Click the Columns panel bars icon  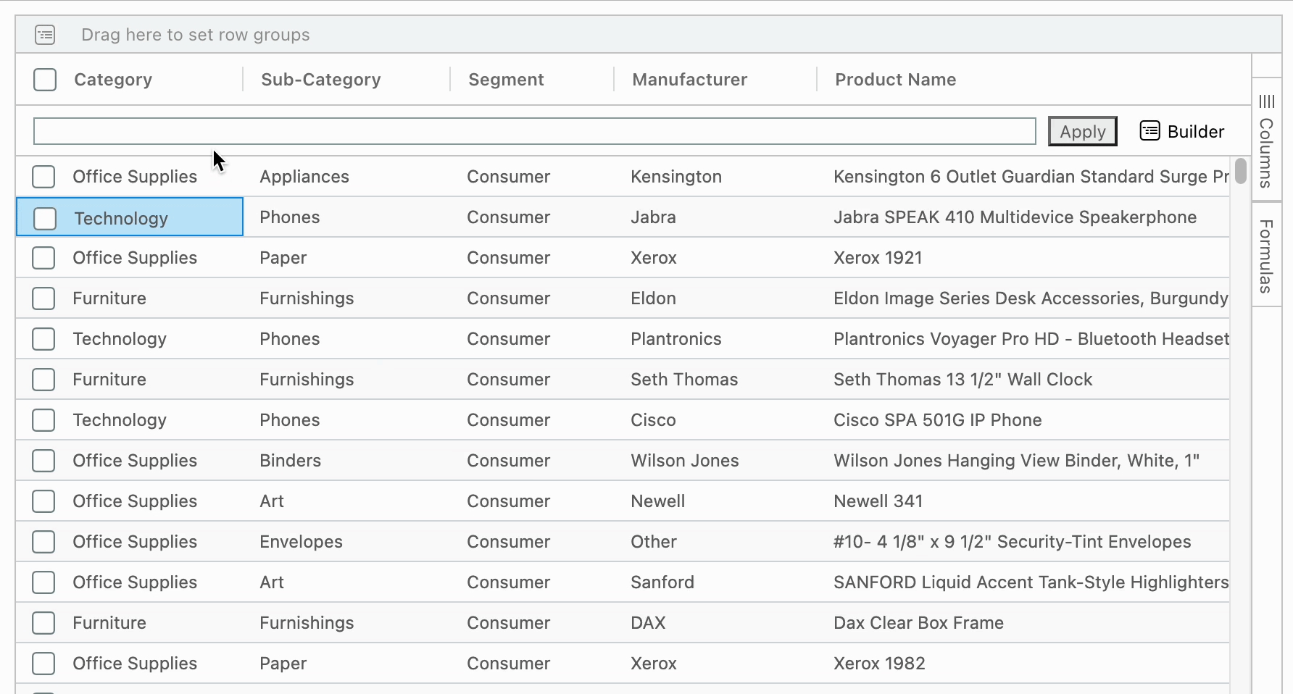pyautogui.click(x=1266, y=101)
